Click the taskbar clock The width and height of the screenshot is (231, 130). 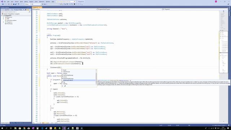pos(223,128)
